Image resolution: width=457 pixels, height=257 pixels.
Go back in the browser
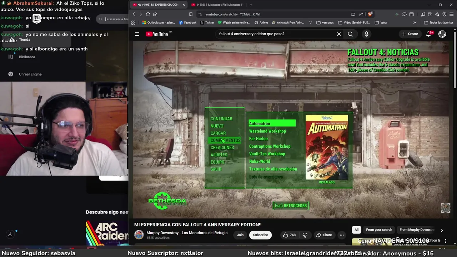point(134,14)
